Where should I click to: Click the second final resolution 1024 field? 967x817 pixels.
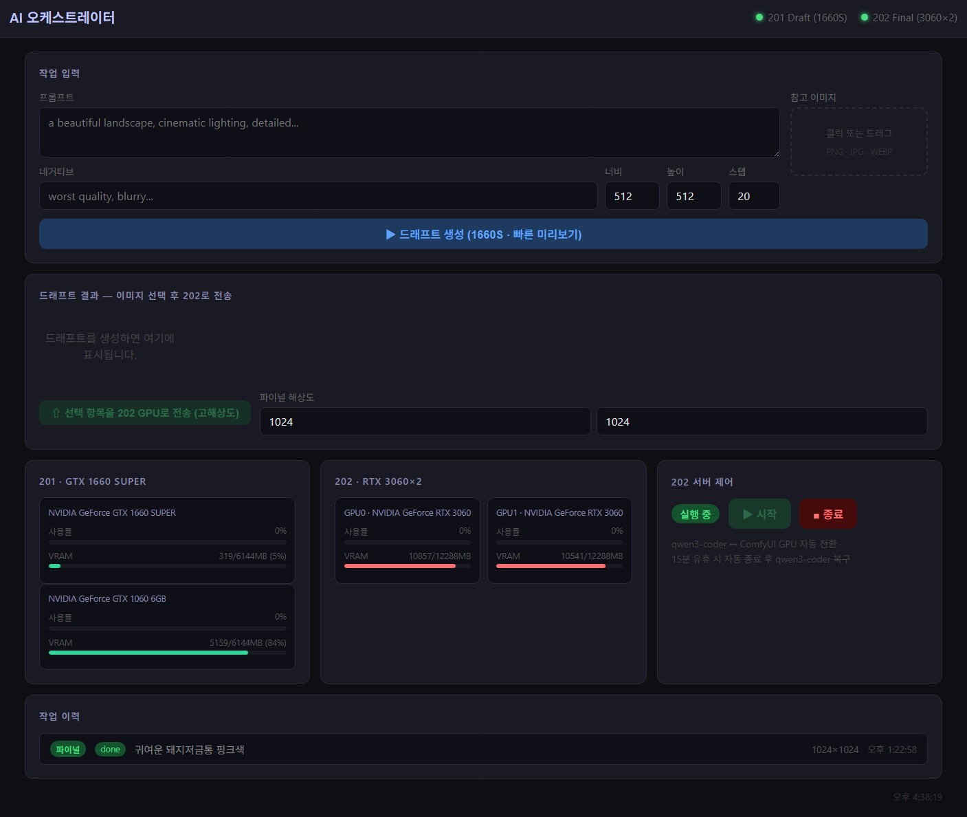pyautogui.click(x=762, y=422)
